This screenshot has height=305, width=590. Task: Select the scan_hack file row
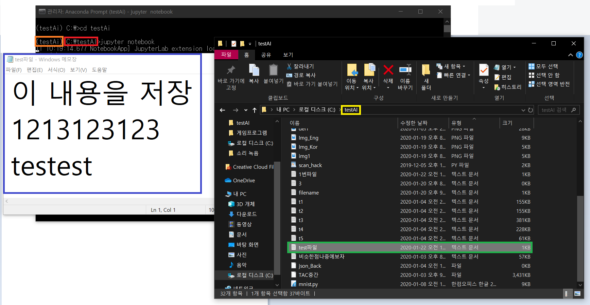click(x=410, y=165)
